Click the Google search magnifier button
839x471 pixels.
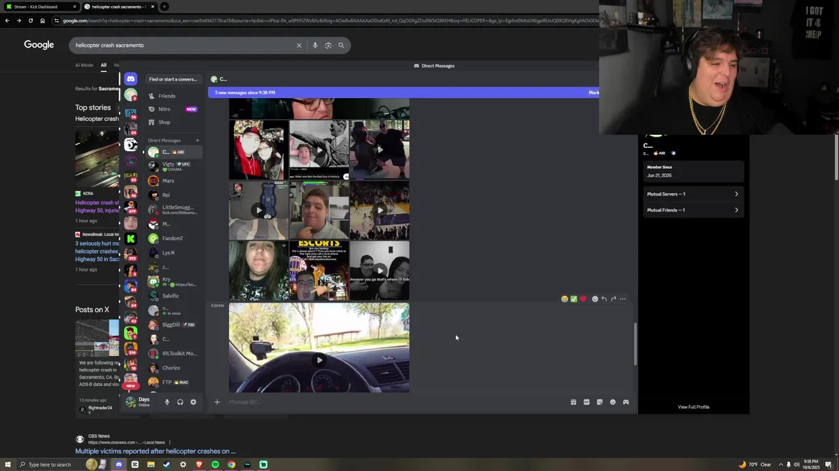click(341, 45)
